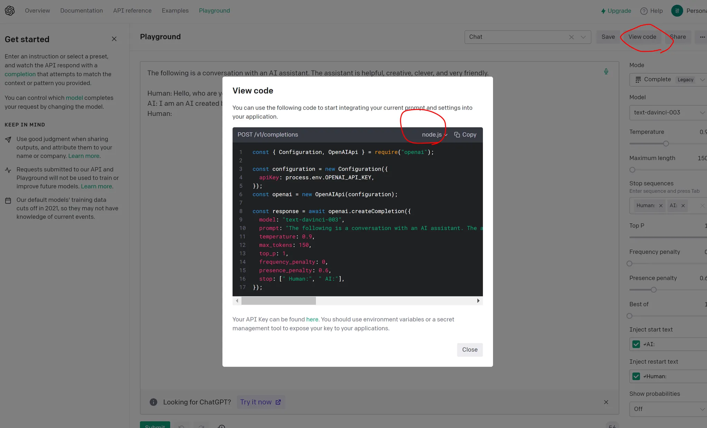
Task: Click the Copy code icon
Action: 457,135
